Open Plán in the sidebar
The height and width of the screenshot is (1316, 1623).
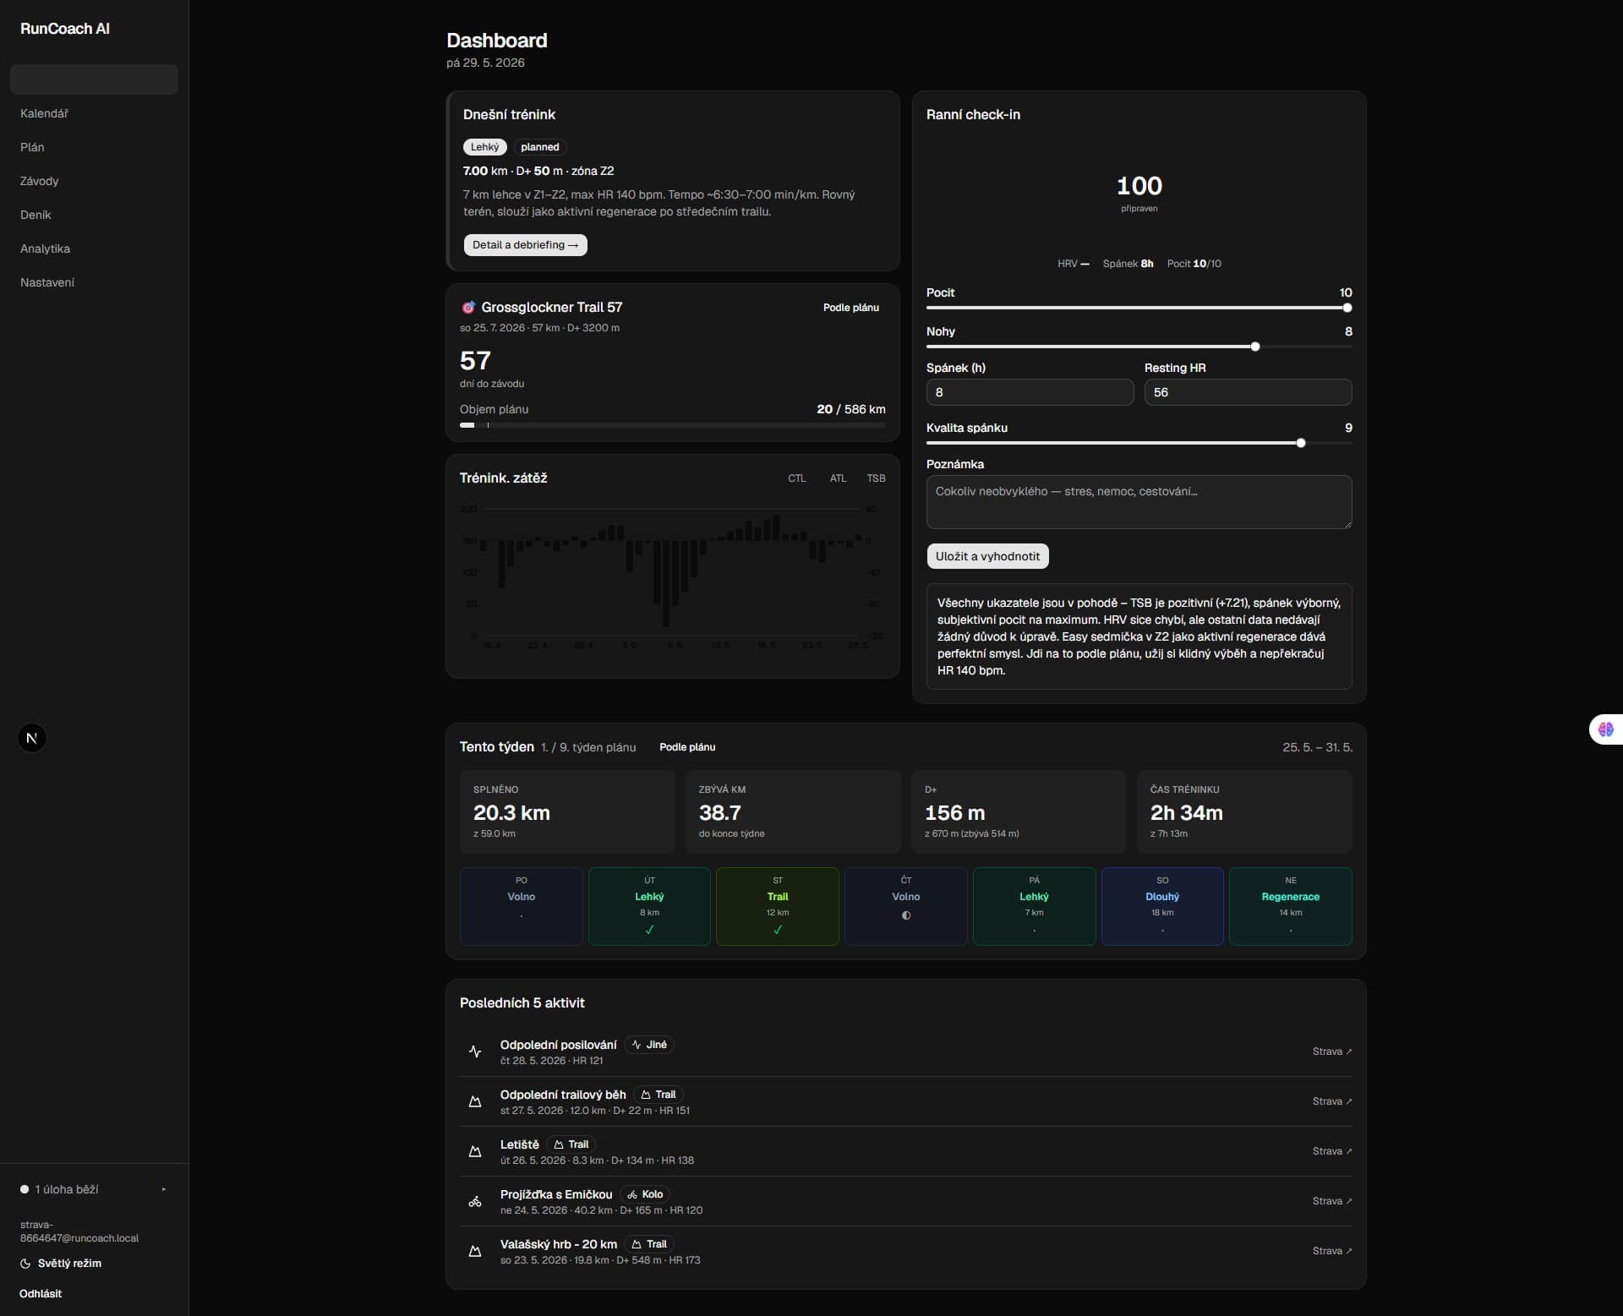(94, 147)
